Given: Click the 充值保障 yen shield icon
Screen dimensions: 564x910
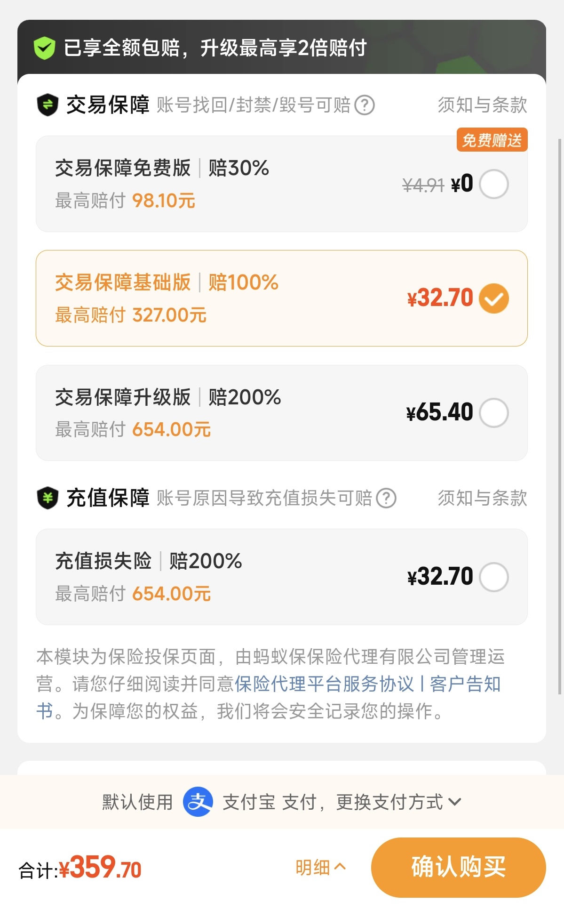Looking at the screenshot, I should [x=48, y=498].
